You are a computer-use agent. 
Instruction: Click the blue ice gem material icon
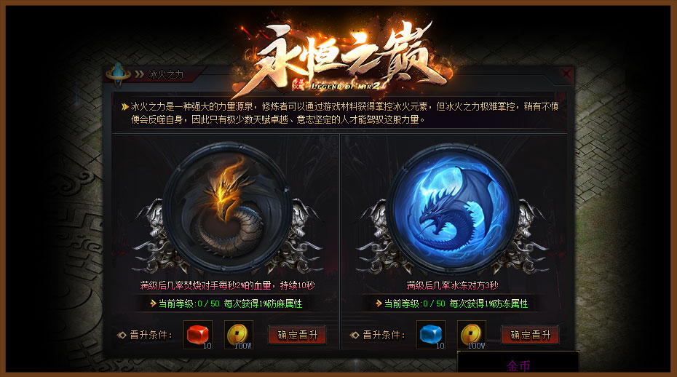click(x=430, y=335)
